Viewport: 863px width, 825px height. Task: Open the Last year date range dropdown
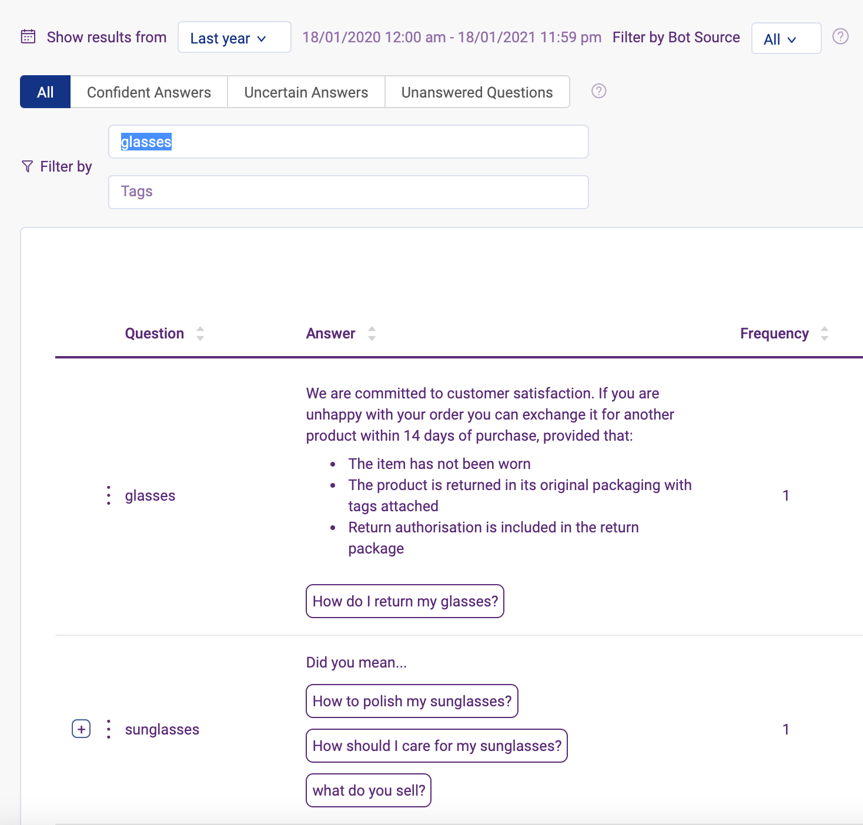tap(235, 37)
